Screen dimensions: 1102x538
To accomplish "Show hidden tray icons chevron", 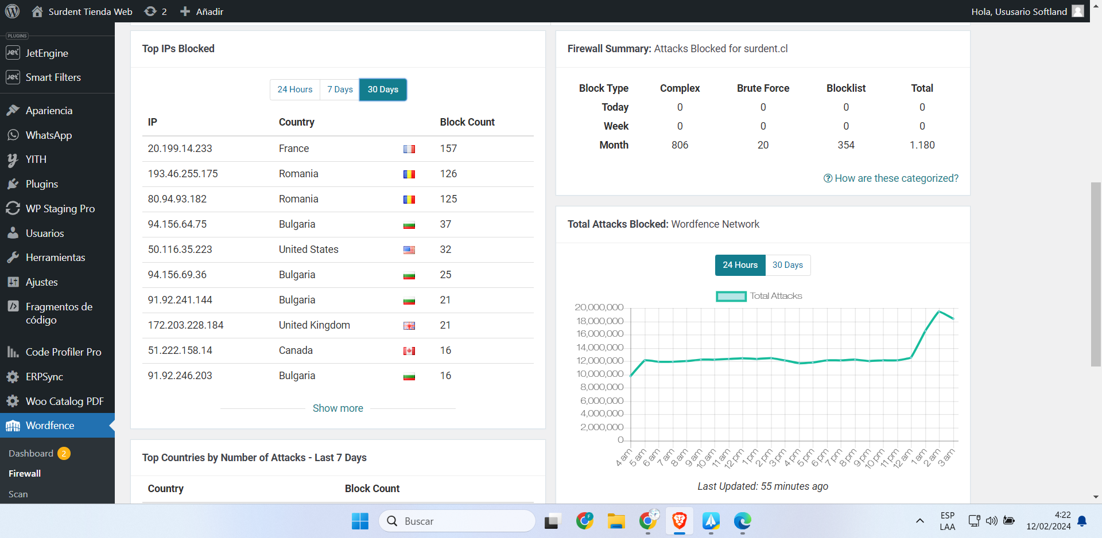I will (919, 521).
